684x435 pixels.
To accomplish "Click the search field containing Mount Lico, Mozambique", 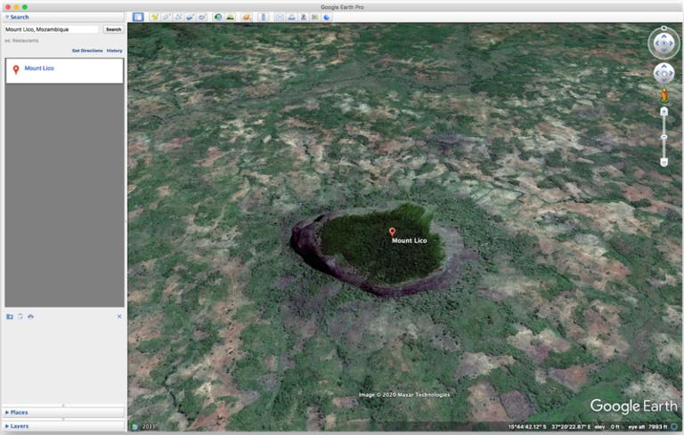I will coord(52,29).
